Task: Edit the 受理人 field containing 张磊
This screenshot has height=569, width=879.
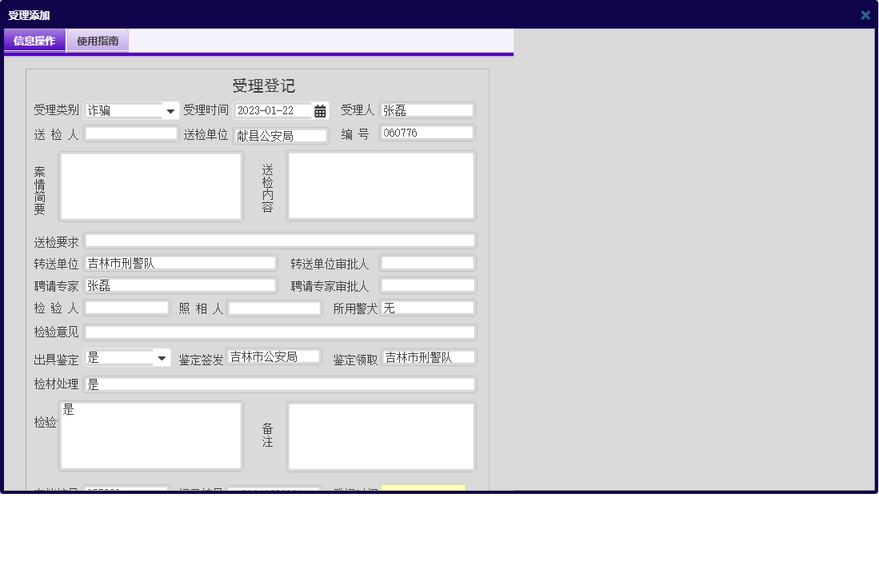Action: [427, 109]
